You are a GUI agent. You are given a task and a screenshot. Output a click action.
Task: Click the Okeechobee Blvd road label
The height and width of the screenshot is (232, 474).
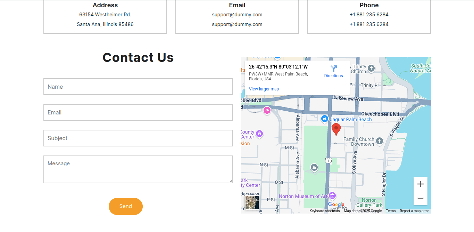point(380,114)
